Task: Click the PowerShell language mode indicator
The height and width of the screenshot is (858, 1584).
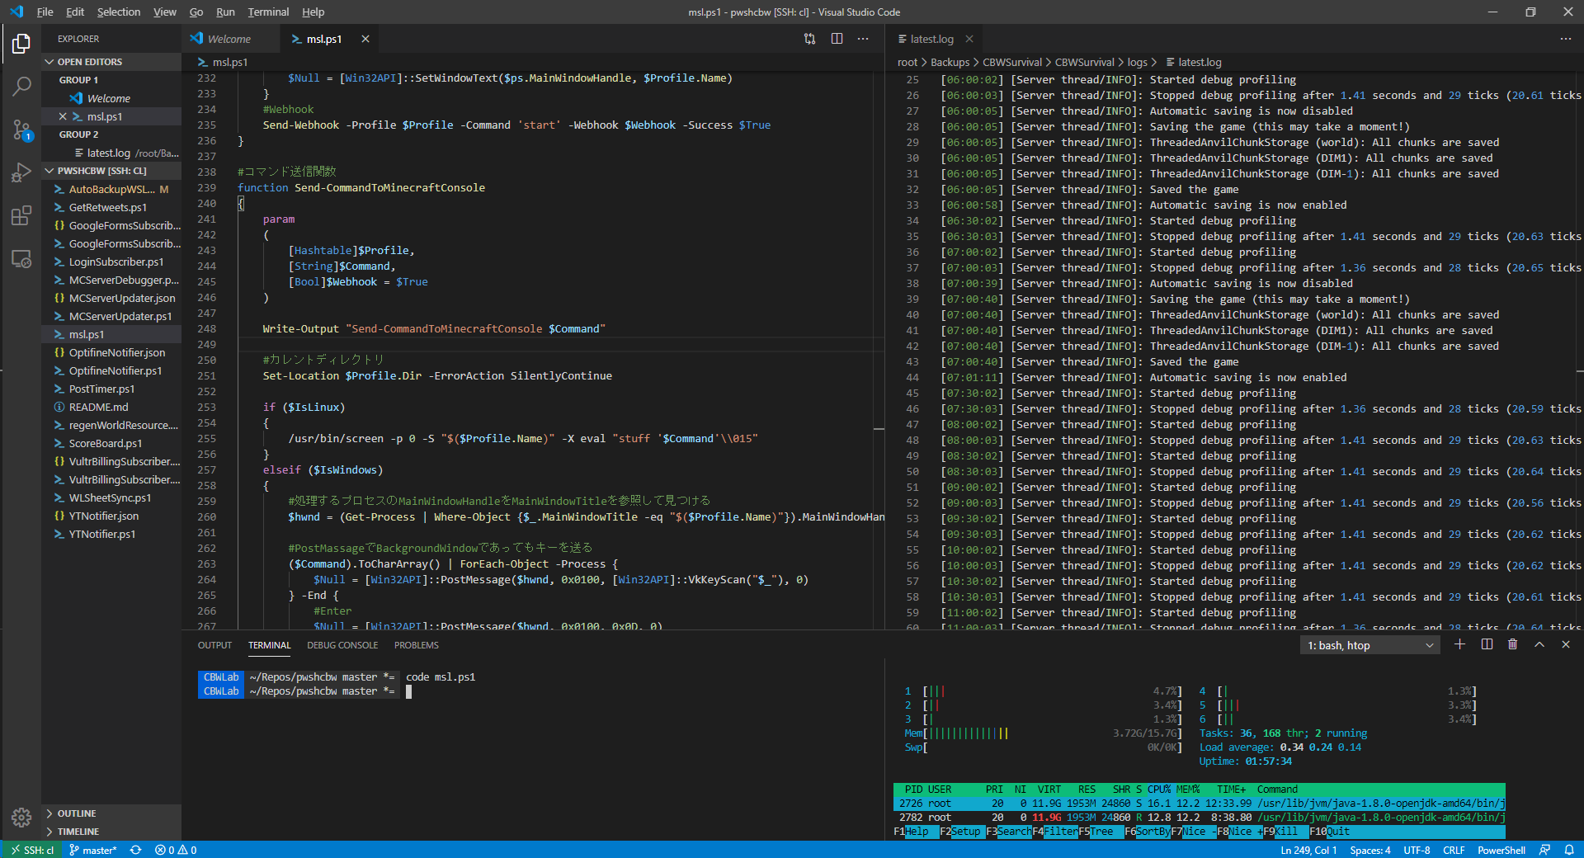Action: [x=1501, y=850]
